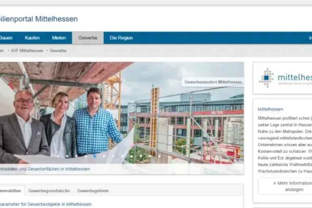
Task: Switch to the Gewerbegrundstücke tab
Action: [49, 191]
